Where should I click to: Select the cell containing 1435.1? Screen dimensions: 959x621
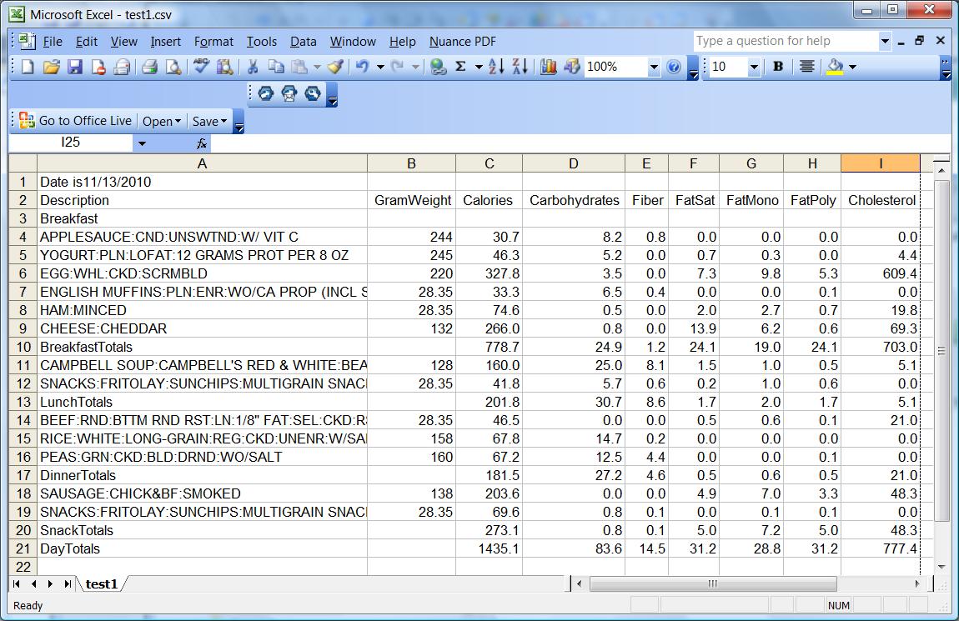(x=489, y=548)
